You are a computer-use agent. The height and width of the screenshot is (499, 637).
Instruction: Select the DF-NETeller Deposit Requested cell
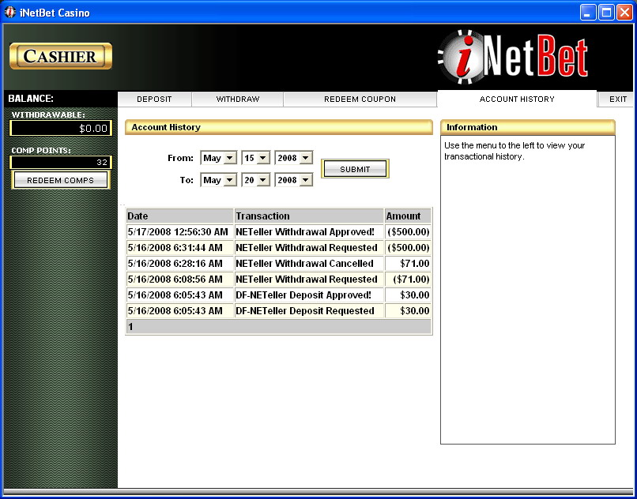[x=309, y=311]
